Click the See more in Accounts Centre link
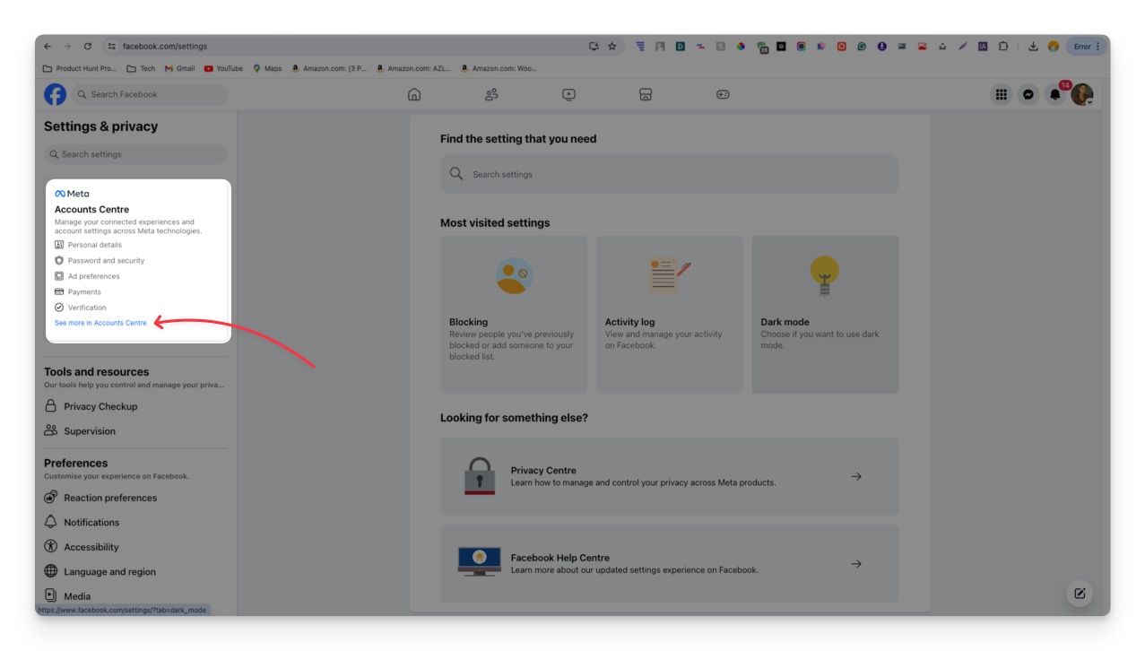This screenshot has height=651, width=1145. click(x=100, y=323)
